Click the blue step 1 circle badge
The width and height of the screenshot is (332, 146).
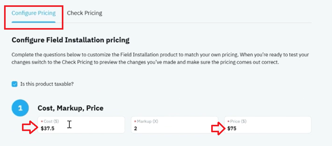click(20, 108)
